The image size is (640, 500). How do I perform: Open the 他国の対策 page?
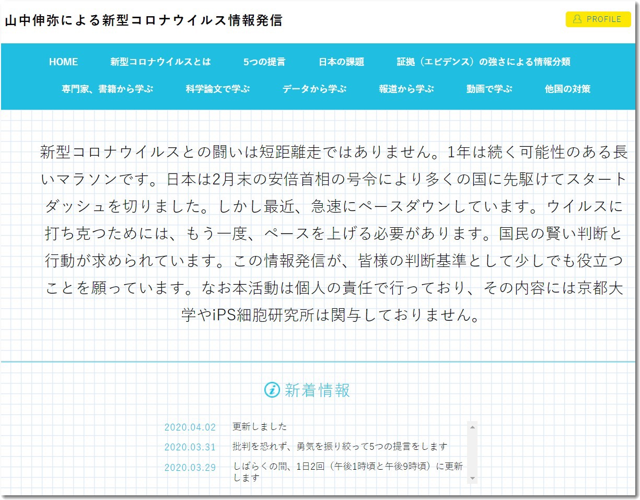(567, 89)
